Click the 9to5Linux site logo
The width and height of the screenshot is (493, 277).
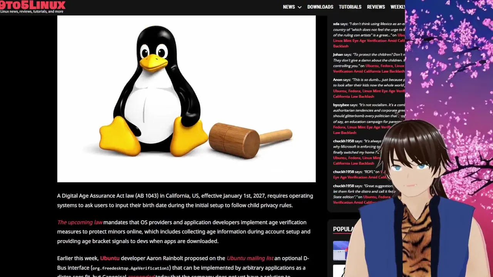click(33, 5)
